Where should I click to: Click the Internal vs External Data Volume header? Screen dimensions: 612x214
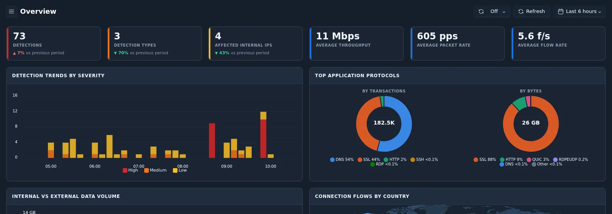coord(66,196)
